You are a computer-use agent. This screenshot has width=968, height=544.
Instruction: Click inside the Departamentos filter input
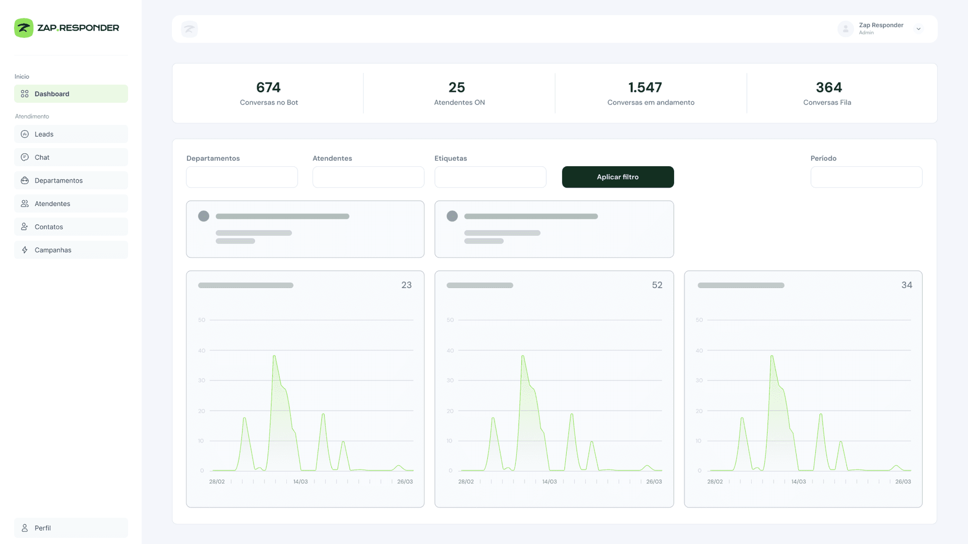point(241,177)
